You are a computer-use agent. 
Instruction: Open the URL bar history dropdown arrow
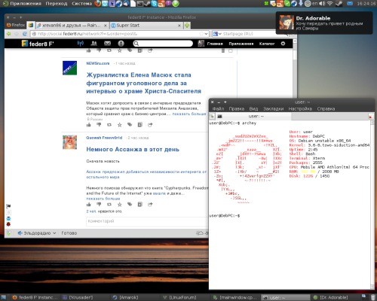click(x=206, y=34)
